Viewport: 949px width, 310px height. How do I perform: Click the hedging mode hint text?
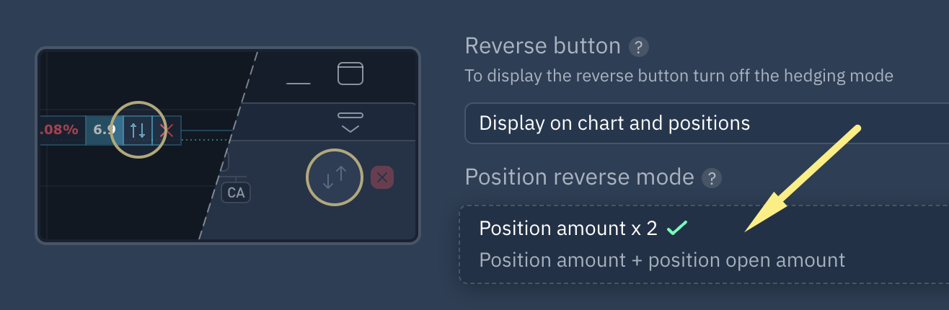click(x=679, y=75)
